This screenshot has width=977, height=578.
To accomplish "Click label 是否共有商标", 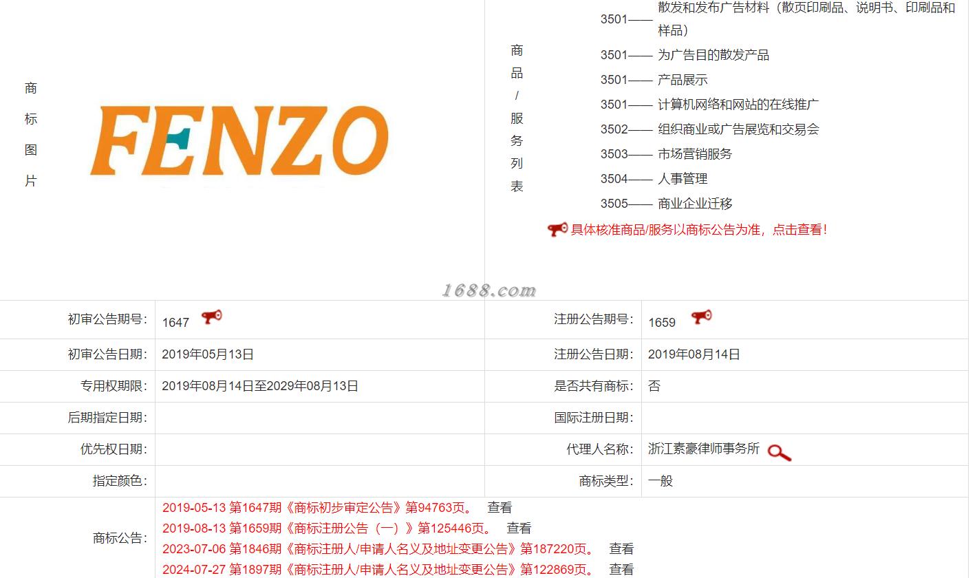I will 594,386.
